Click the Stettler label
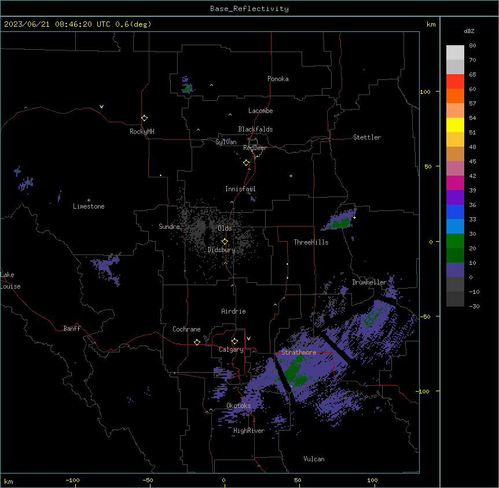Image resolution: width=499 pixels, height=488 pixels. 367,137
